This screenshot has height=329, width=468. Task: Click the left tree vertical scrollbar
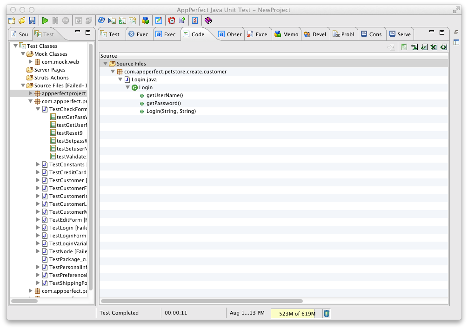(91, 167)
